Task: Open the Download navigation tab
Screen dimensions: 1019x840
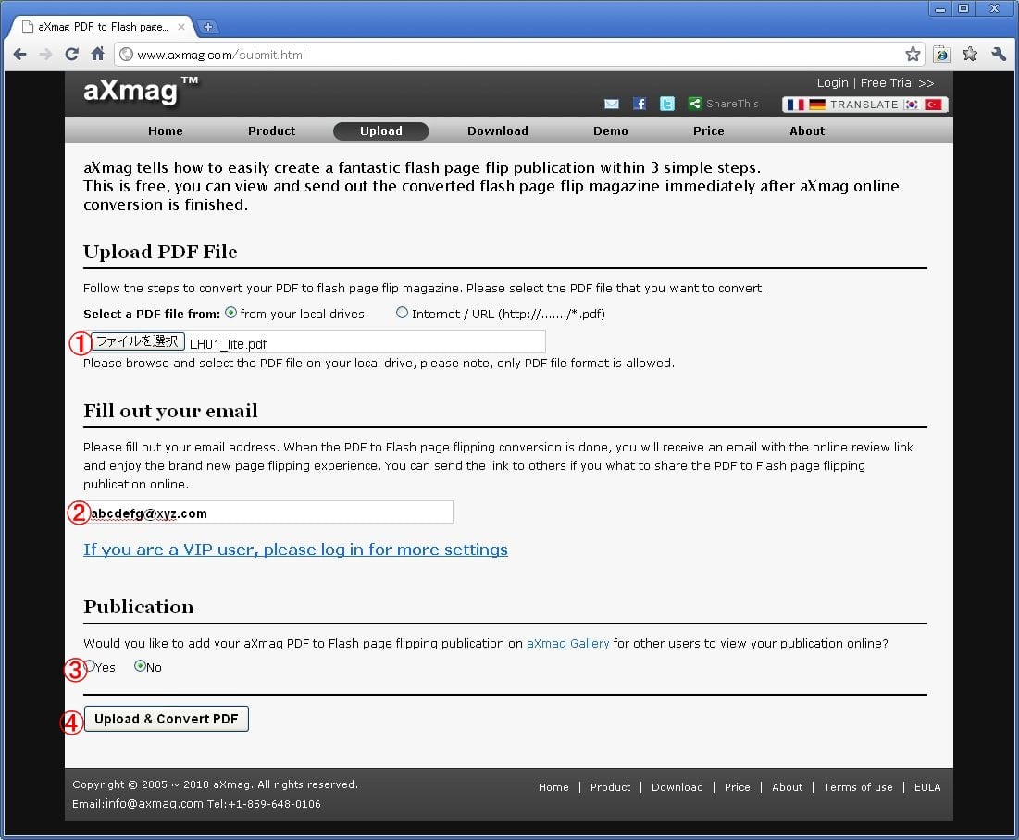Action: coord(497,131)
